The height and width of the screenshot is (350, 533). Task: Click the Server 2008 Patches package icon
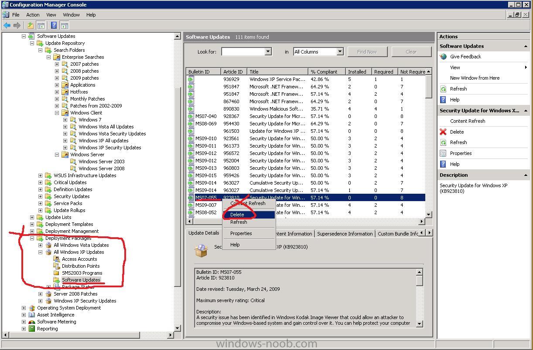48,294
